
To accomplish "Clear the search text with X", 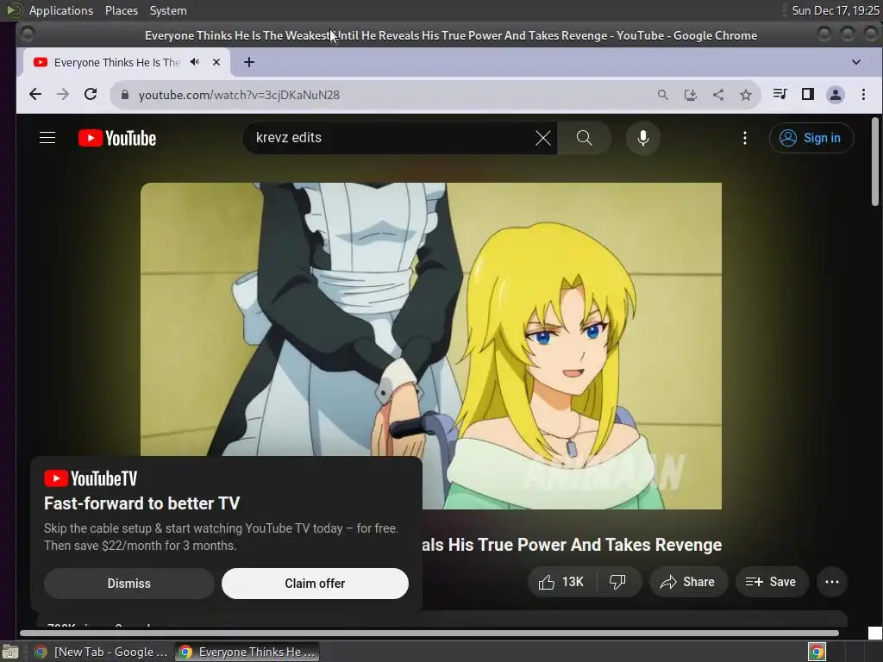I will pyautogui.click(x=543, y=138).
